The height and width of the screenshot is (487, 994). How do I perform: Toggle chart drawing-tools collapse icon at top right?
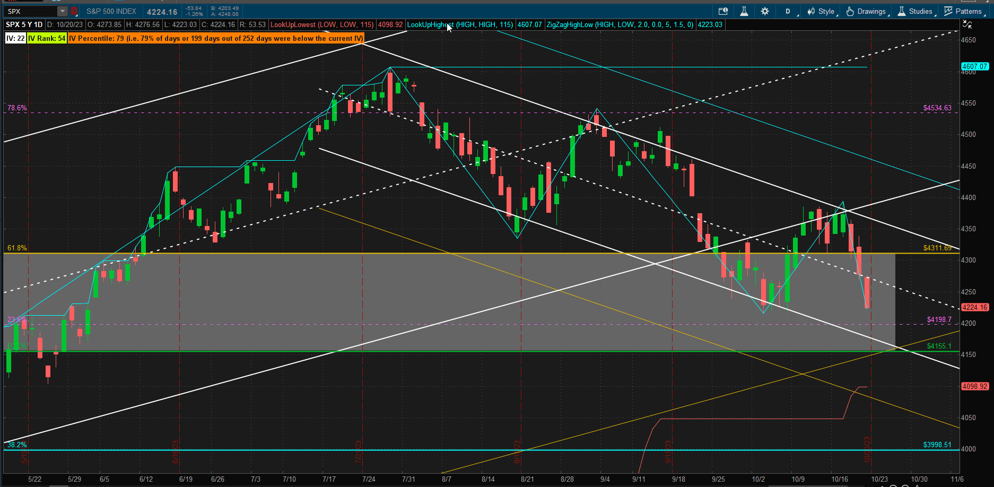click(x=967, y=24)
